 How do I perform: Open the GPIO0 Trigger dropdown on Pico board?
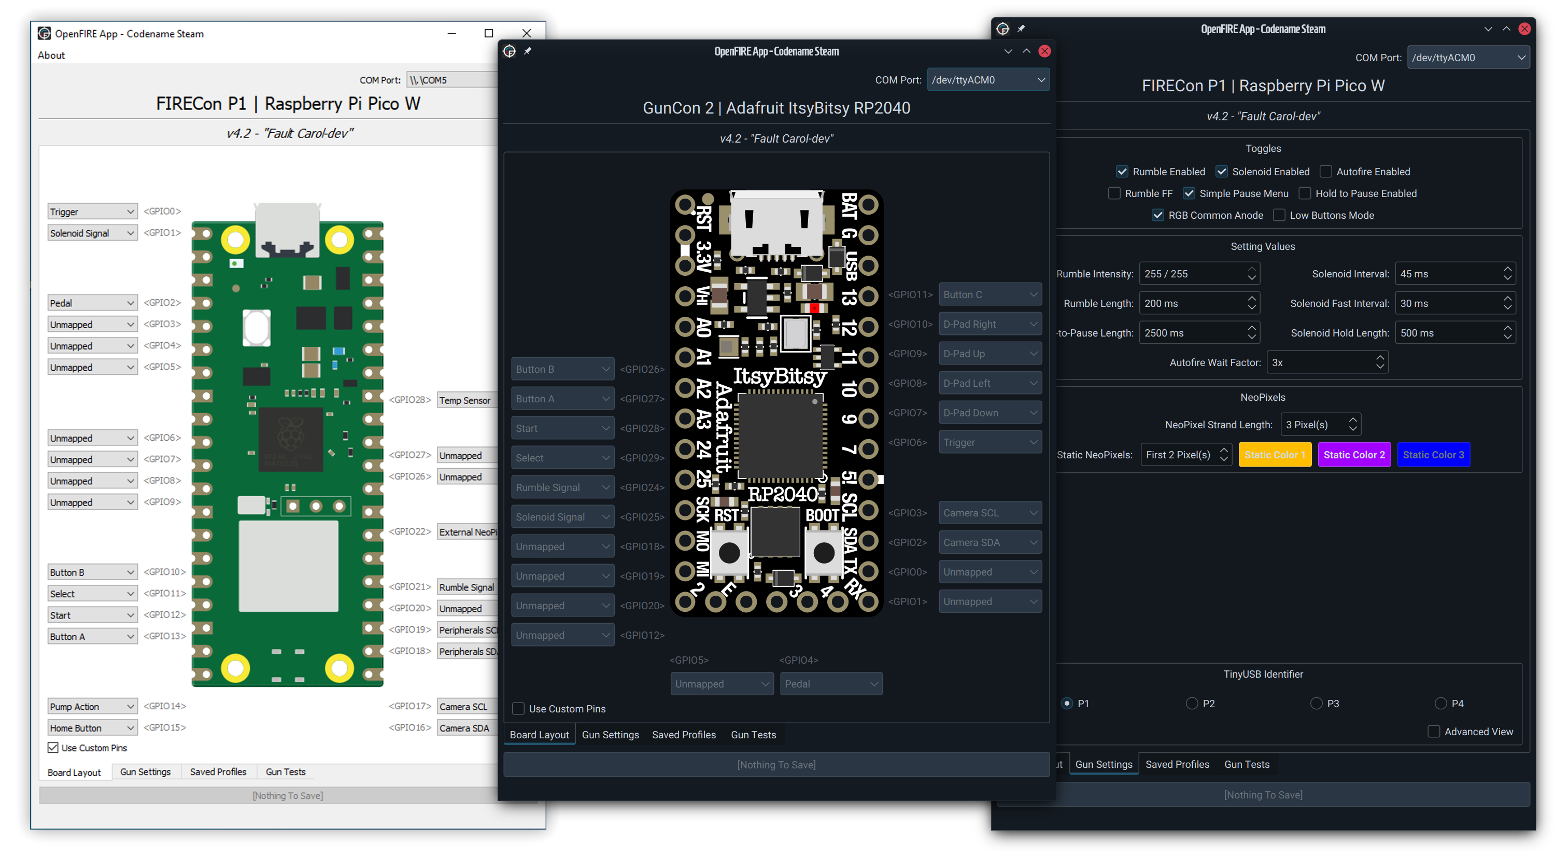click(92, 212)
